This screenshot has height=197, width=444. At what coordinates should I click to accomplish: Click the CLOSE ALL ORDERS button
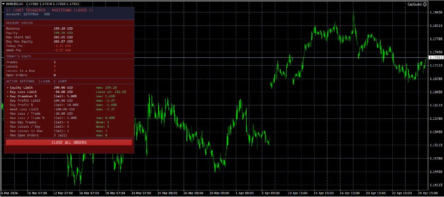click(x=69, y=142)
